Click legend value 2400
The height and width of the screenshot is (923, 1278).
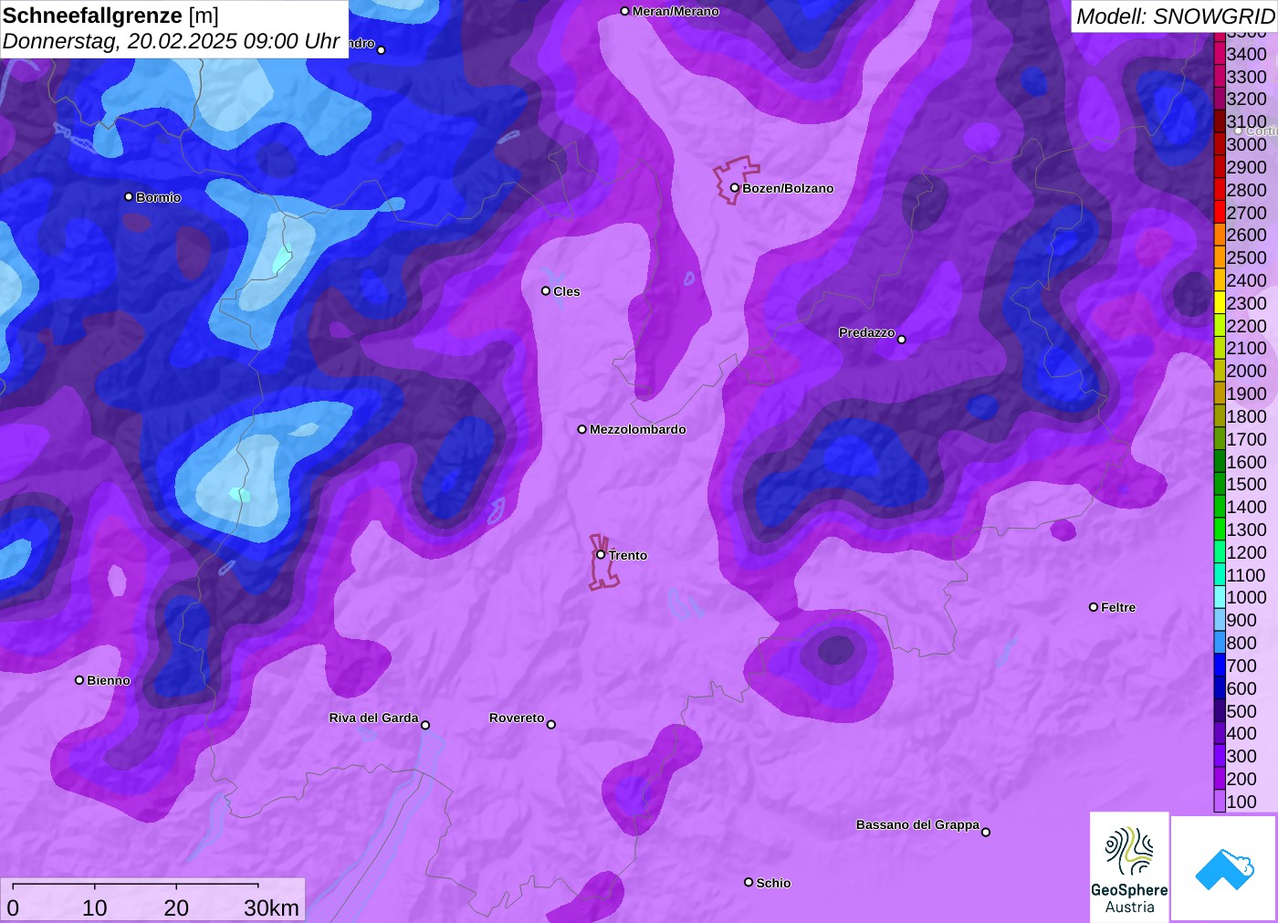coord(1247,280)
